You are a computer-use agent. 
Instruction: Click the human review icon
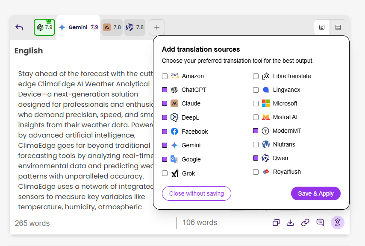pos(337,223)
